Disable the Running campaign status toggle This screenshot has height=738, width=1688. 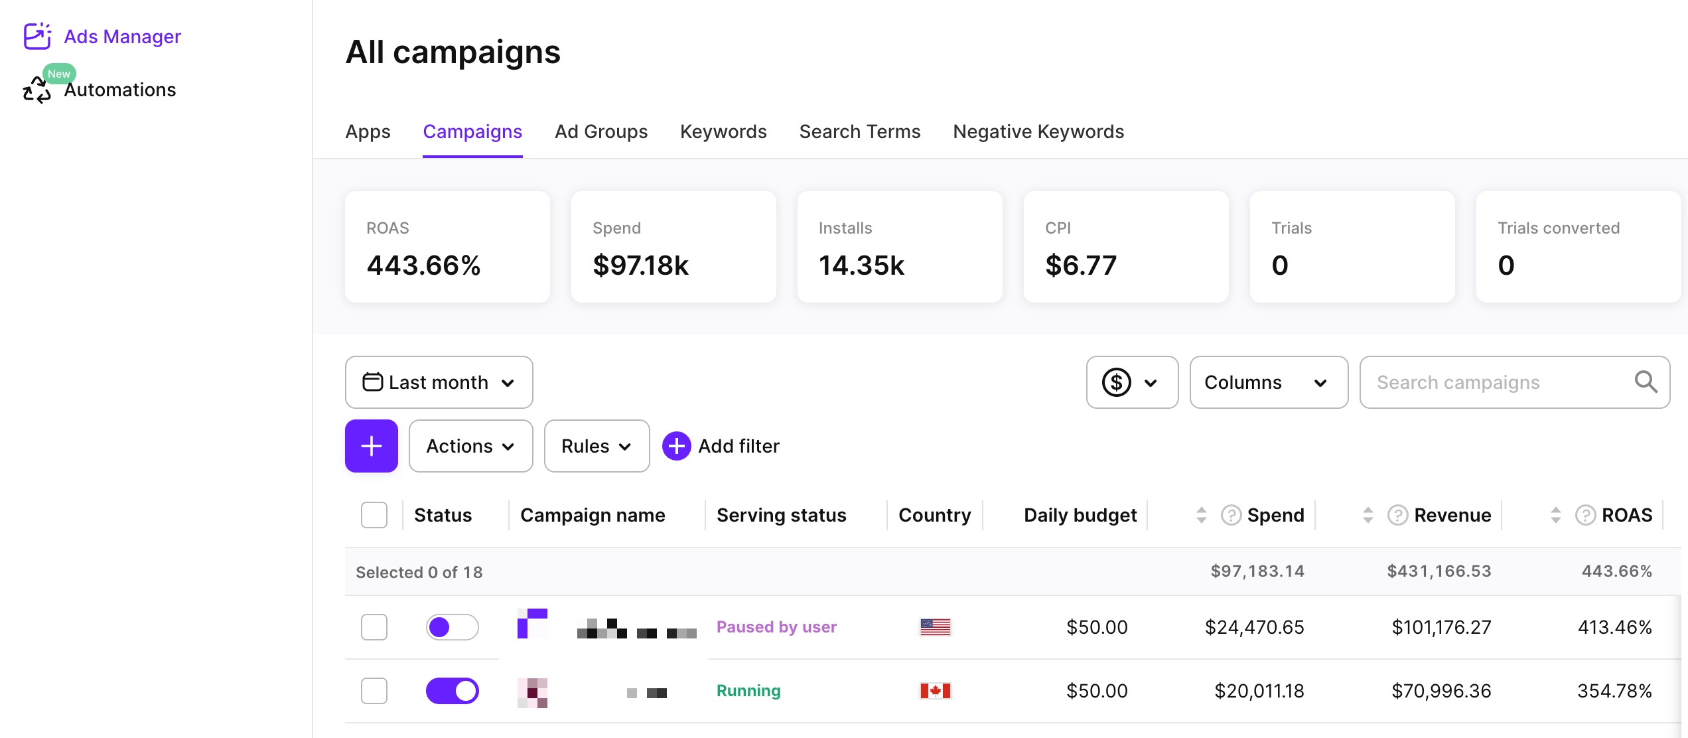[x=452, y=690]
